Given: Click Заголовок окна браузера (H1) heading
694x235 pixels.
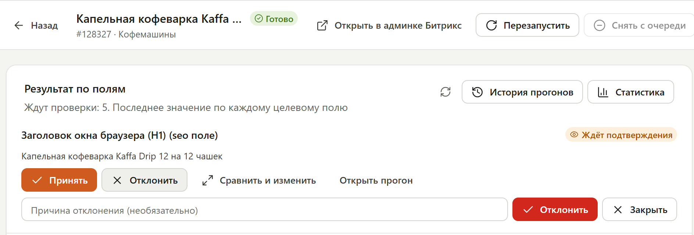Looking at the screenshot, I should [119, 135].
